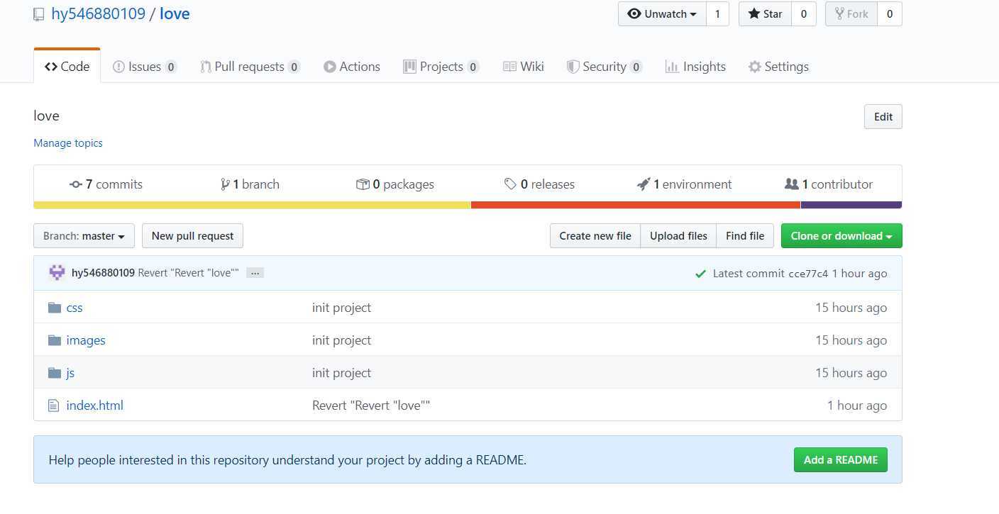Open the love repository name link
999x514 pixels.
click(x=175, y=14)
